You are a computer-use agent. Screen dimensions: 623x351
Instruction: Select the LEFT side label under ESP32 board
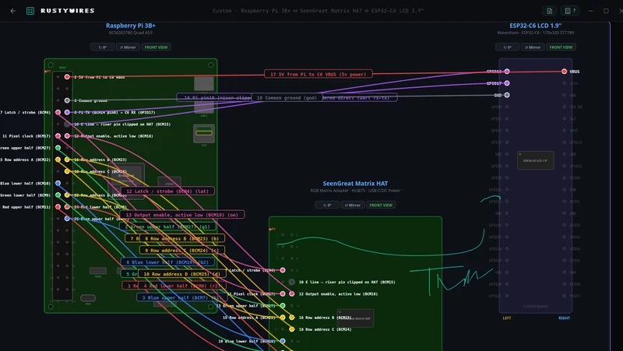point(507,318)
